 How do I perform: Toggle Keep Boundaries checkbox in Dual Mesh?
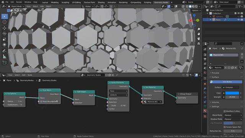click(41, 102)
